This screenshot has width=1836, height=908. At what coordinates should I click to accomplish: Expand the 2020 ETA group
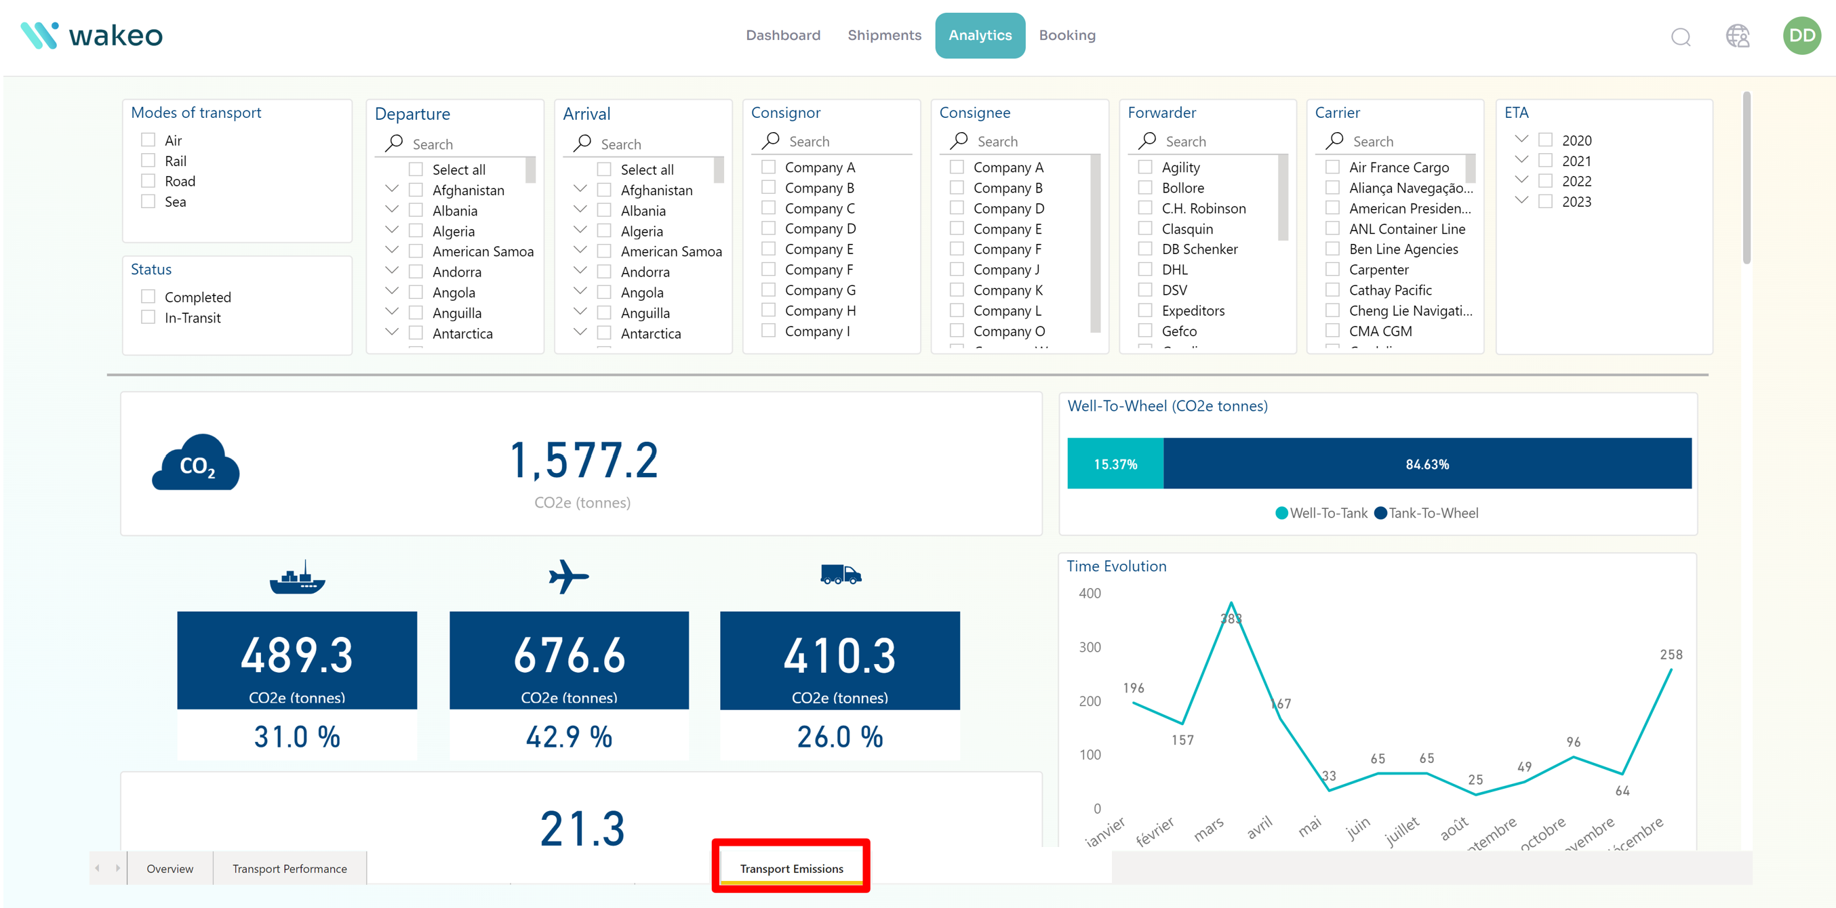[x=1522, y=139]
